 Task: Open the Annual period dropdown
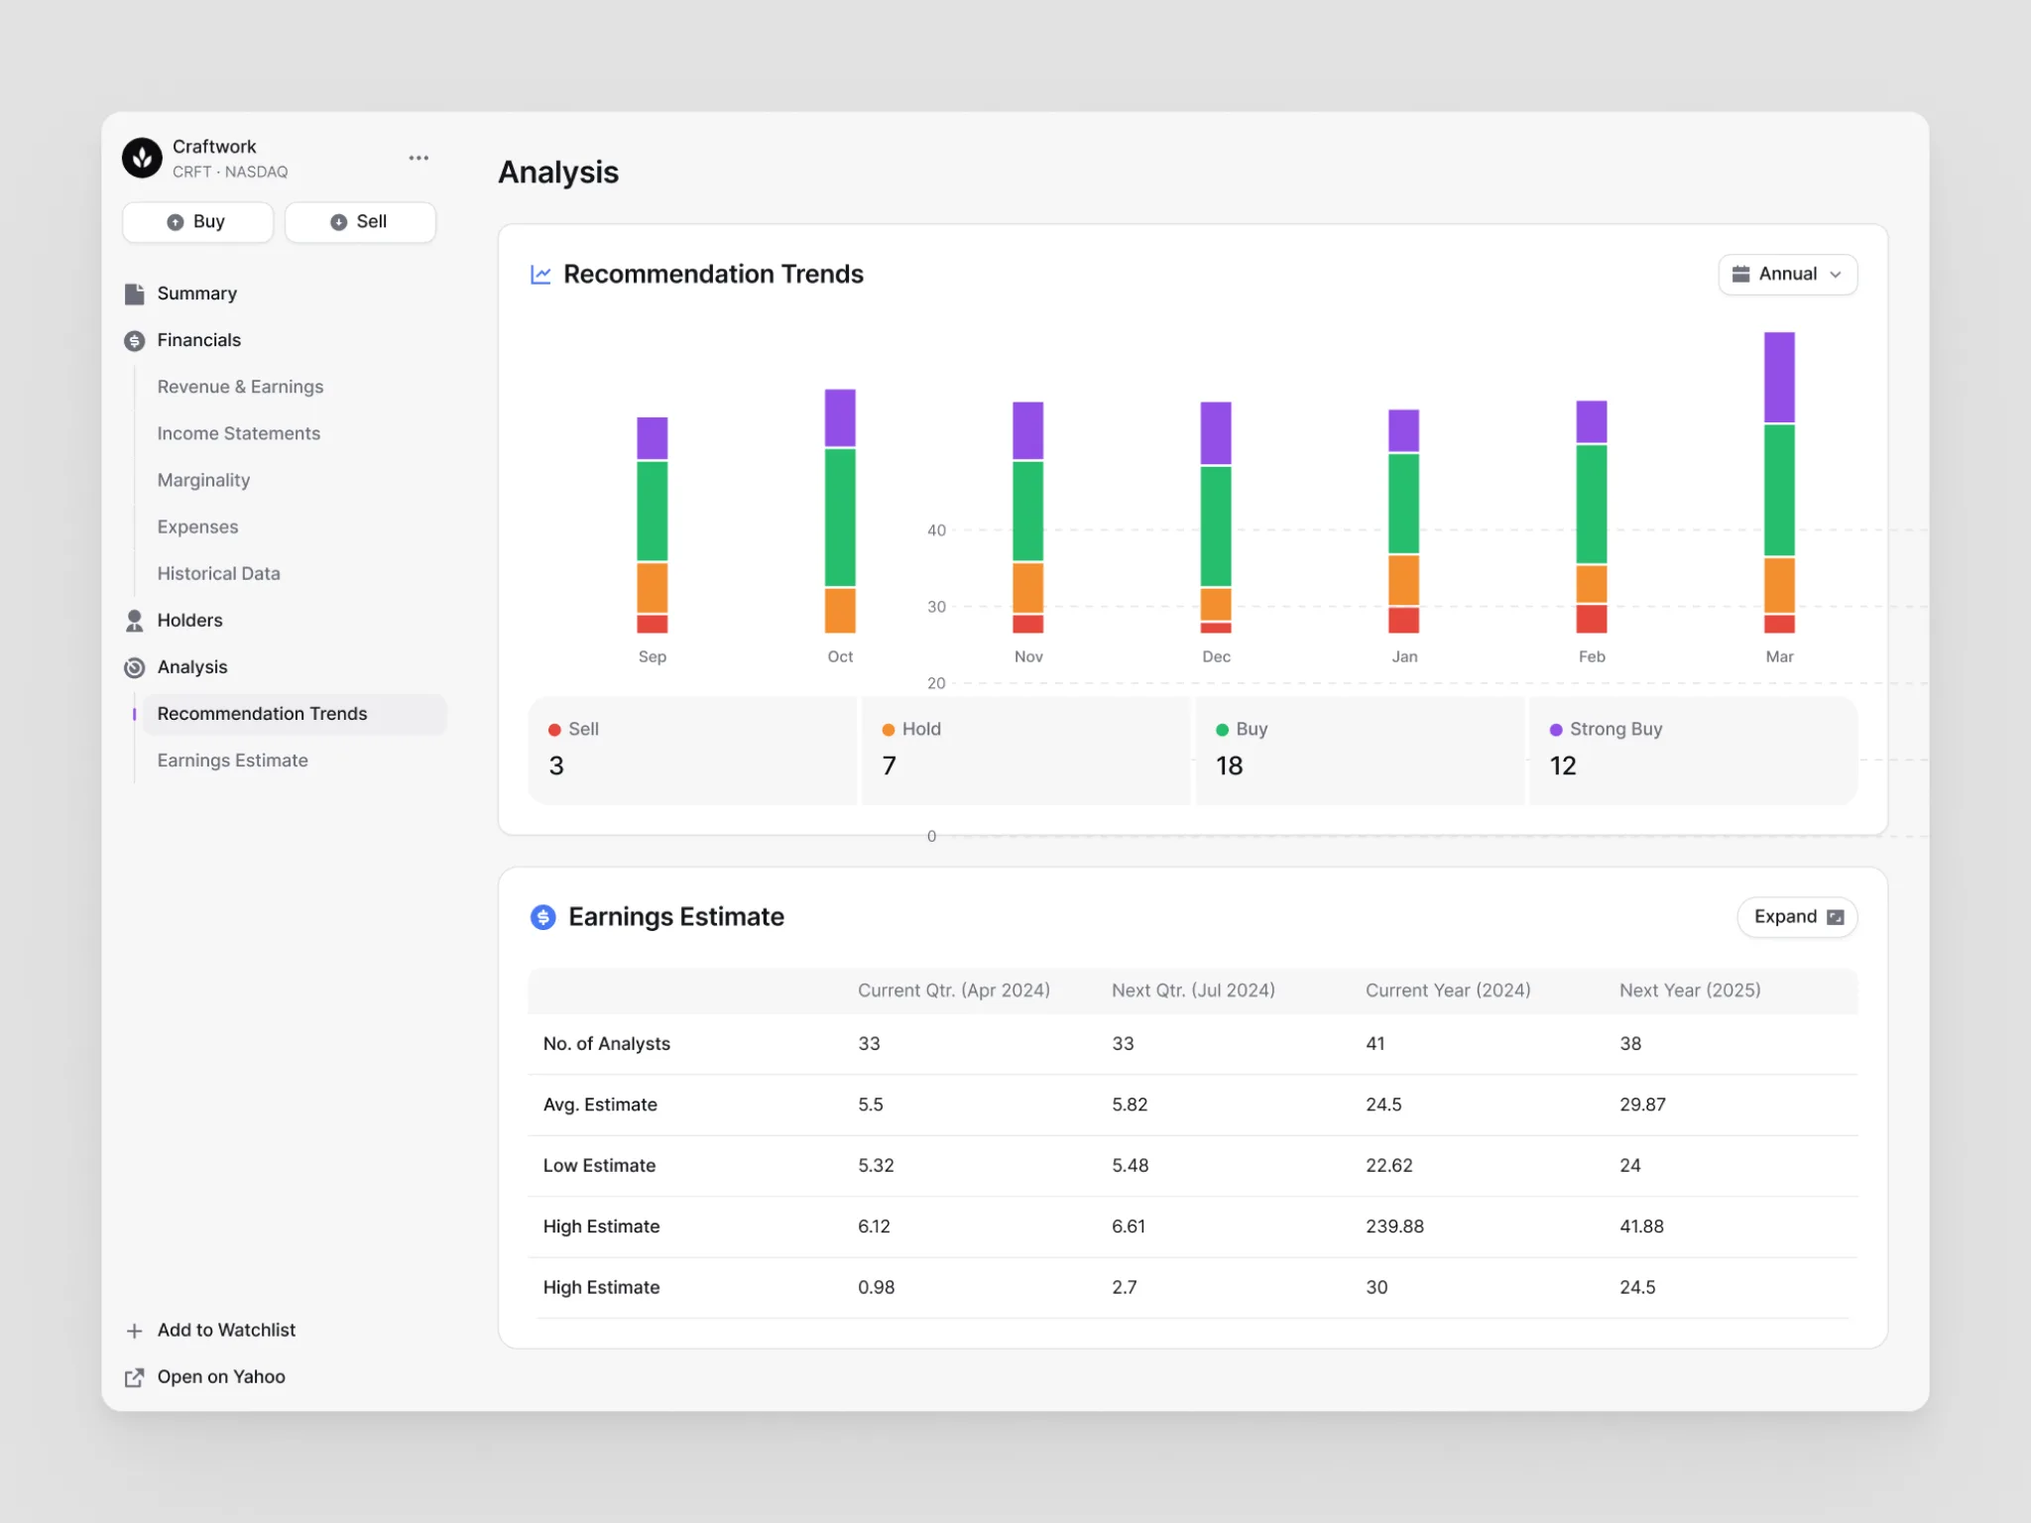point(1787,275)
